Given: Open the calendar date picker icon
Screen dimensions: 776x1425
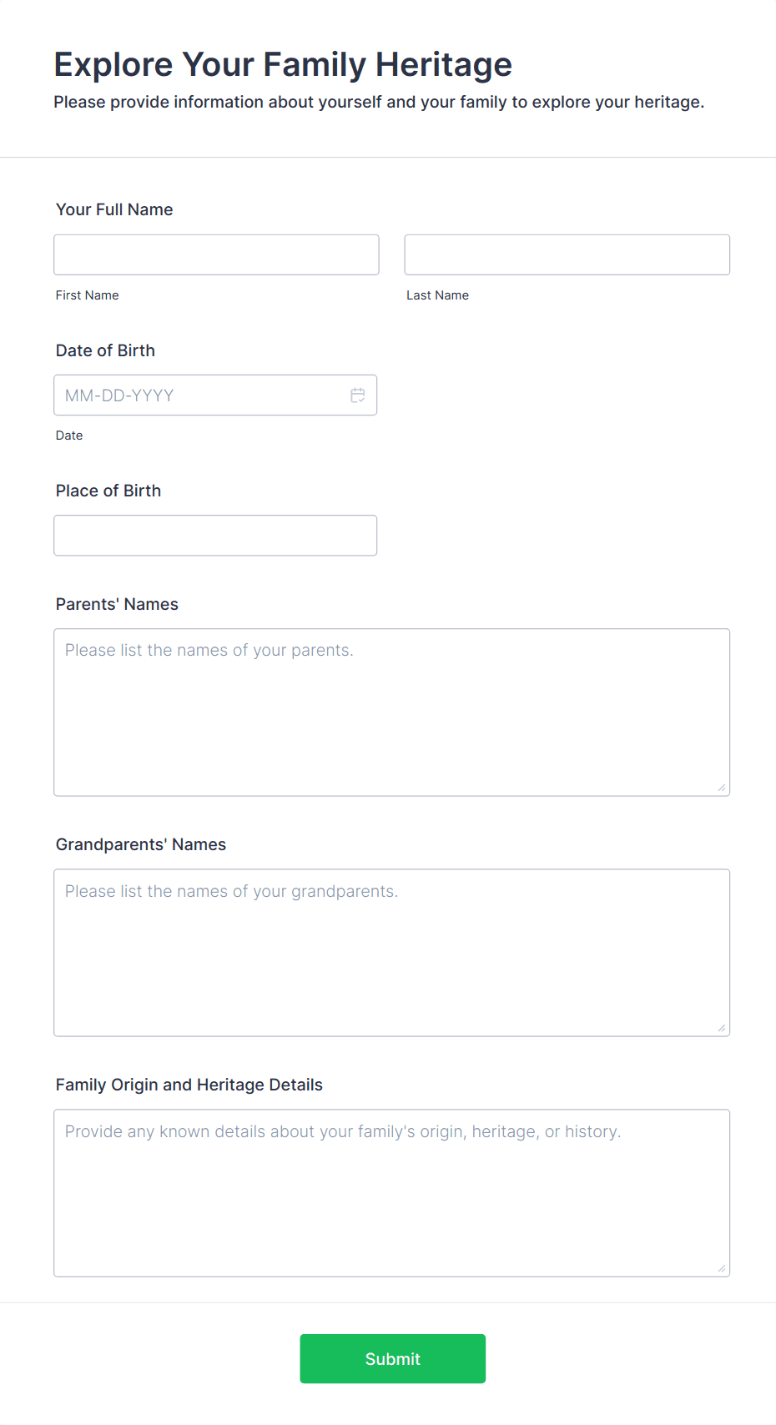Looking at the screenshot, I should 358,395.
